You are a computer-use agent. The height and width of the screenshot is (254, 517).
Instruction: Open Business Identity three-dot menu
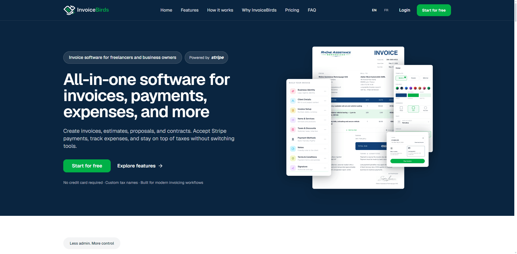(325, 91)
